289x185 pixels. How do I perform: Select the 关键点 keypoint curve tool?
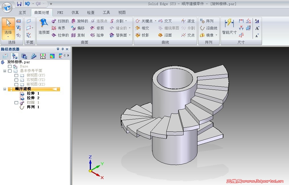pos(144,21)
